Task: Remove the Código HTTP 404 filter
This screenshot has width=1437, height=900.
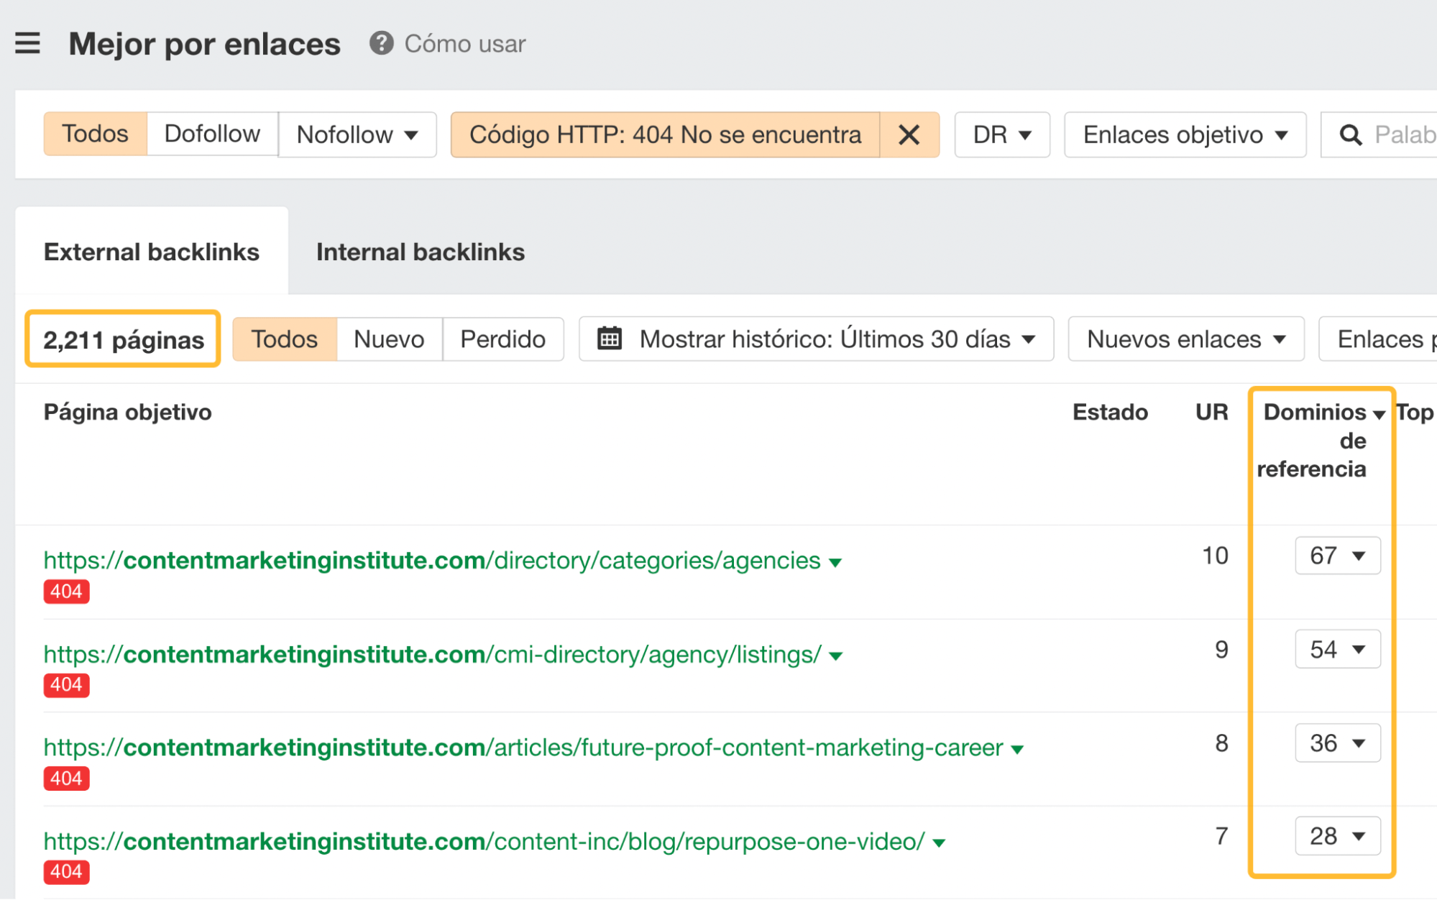Action: [x=909, y=134]
